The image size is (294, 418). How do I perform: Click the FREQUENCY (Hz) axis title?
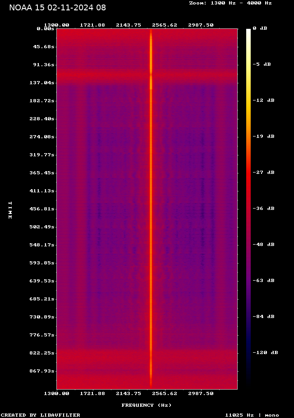pos(147,405)
